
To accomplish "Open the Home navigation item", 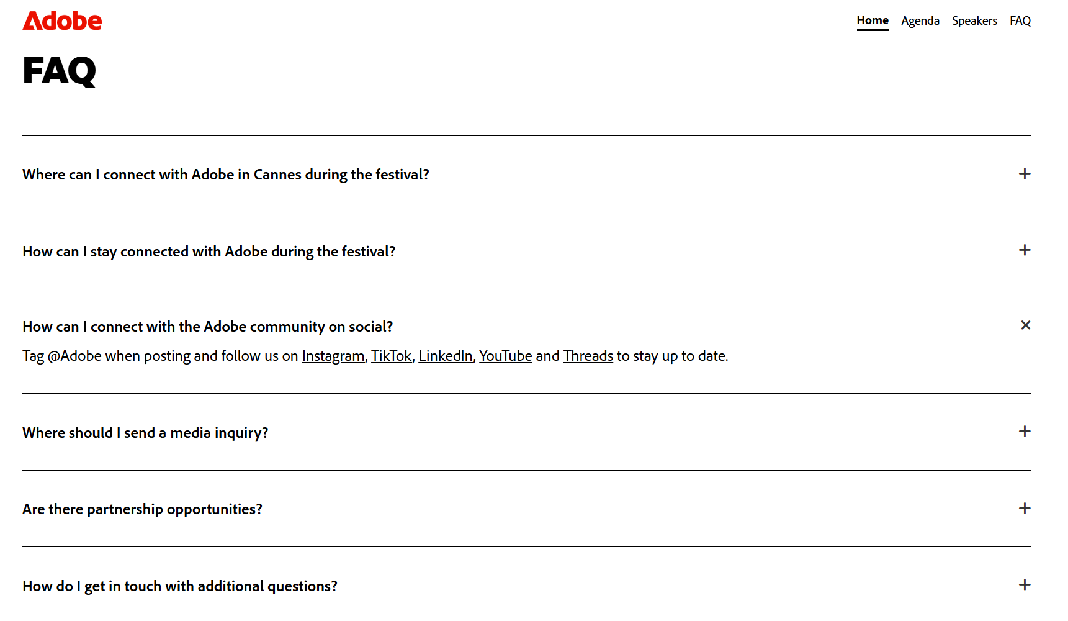I will (x=873, y=20).
